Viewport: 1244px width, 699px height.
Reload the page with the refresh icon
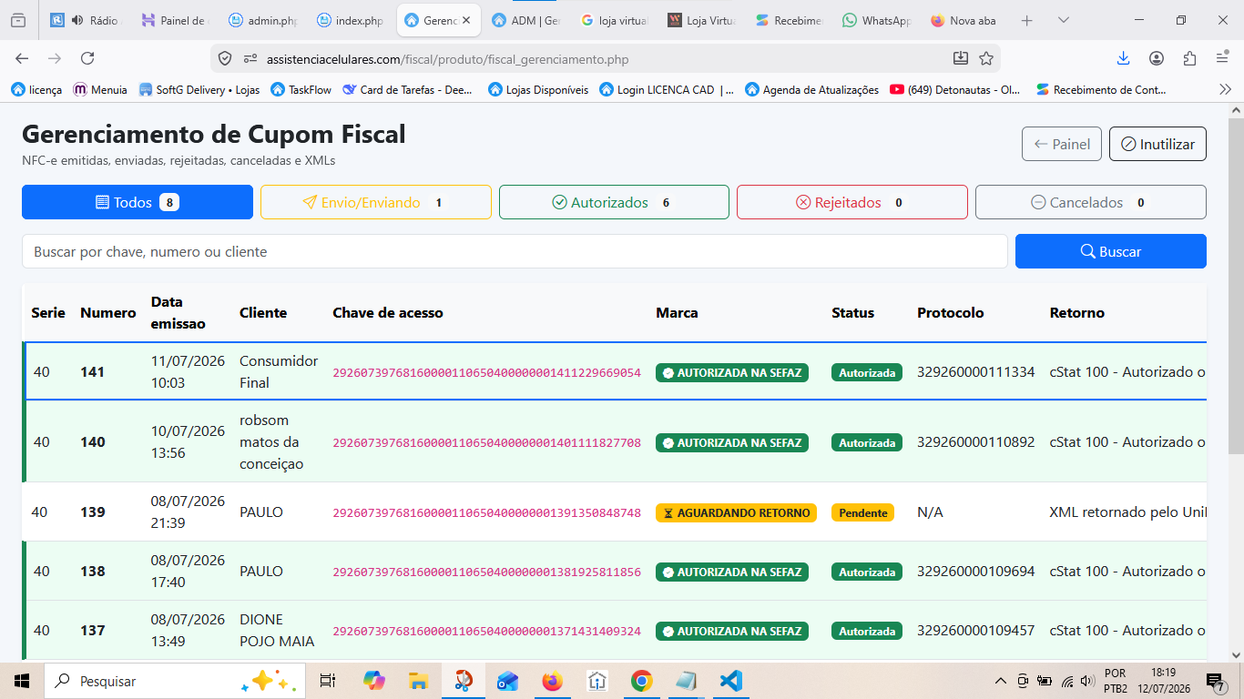87,58
